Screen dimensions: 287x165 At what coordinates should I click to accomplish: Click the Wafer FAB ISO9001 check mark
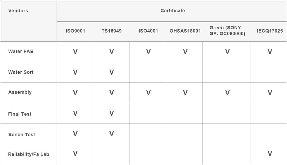[75, 52]
